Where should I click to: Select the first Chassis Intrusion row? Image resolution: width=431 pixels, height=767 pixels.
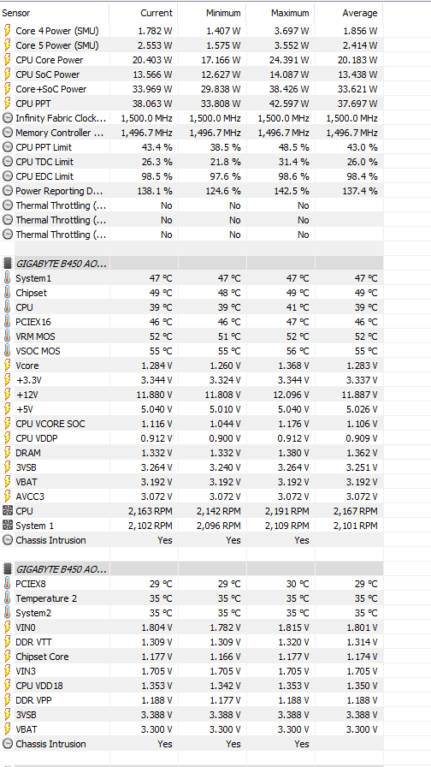(192, 540)
